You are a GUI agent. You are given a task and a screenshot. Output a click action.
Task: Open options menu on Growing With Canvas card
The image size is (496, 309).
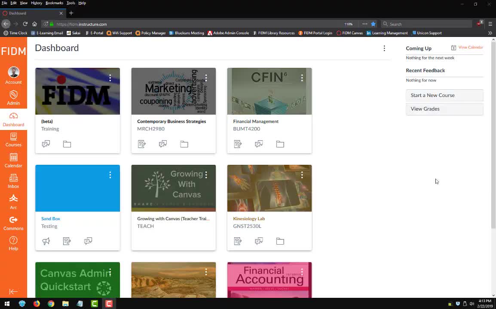coord(206,175)
